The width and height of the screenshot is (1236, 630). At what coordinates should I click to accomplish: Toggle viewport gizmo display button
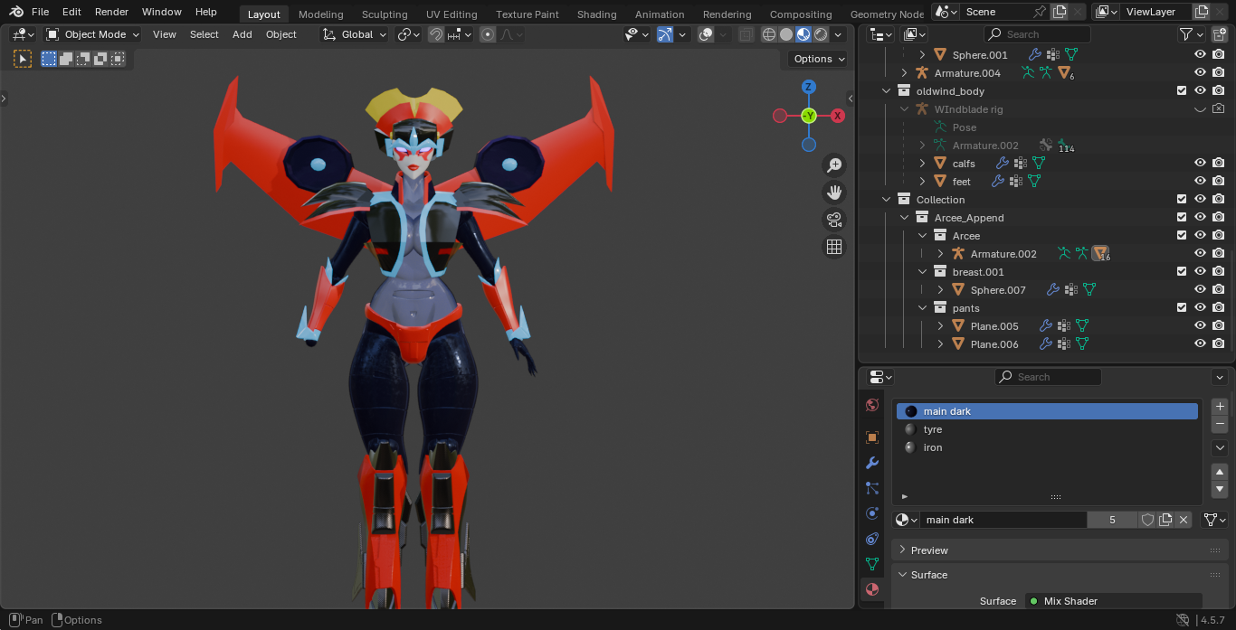(665, 34)
